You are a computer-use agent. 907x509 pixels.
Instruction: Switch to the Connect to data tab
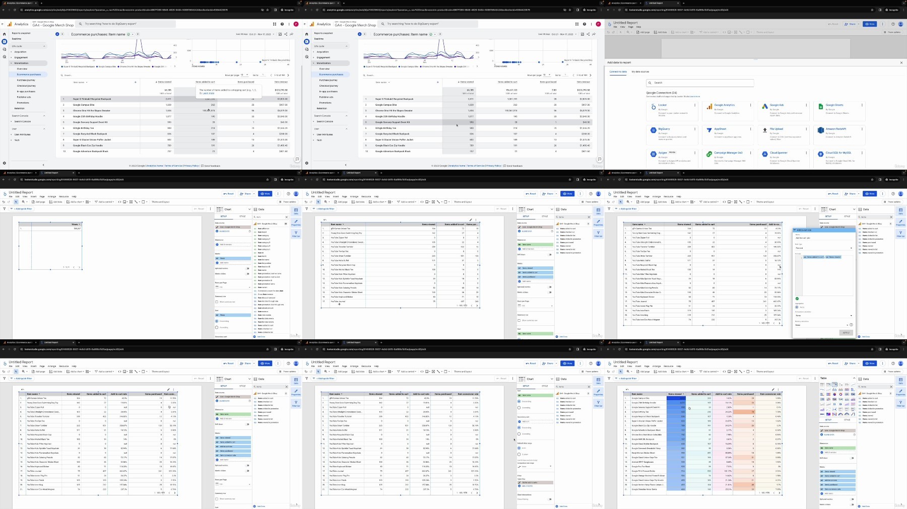click(618, 71)
